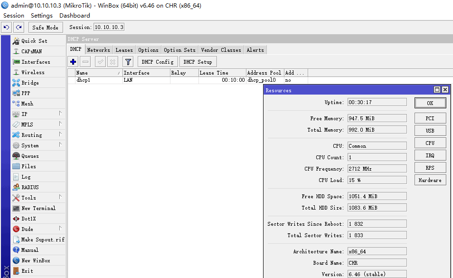Click the PCI button in Resources
453x278 pixels.
click(430, 118)
